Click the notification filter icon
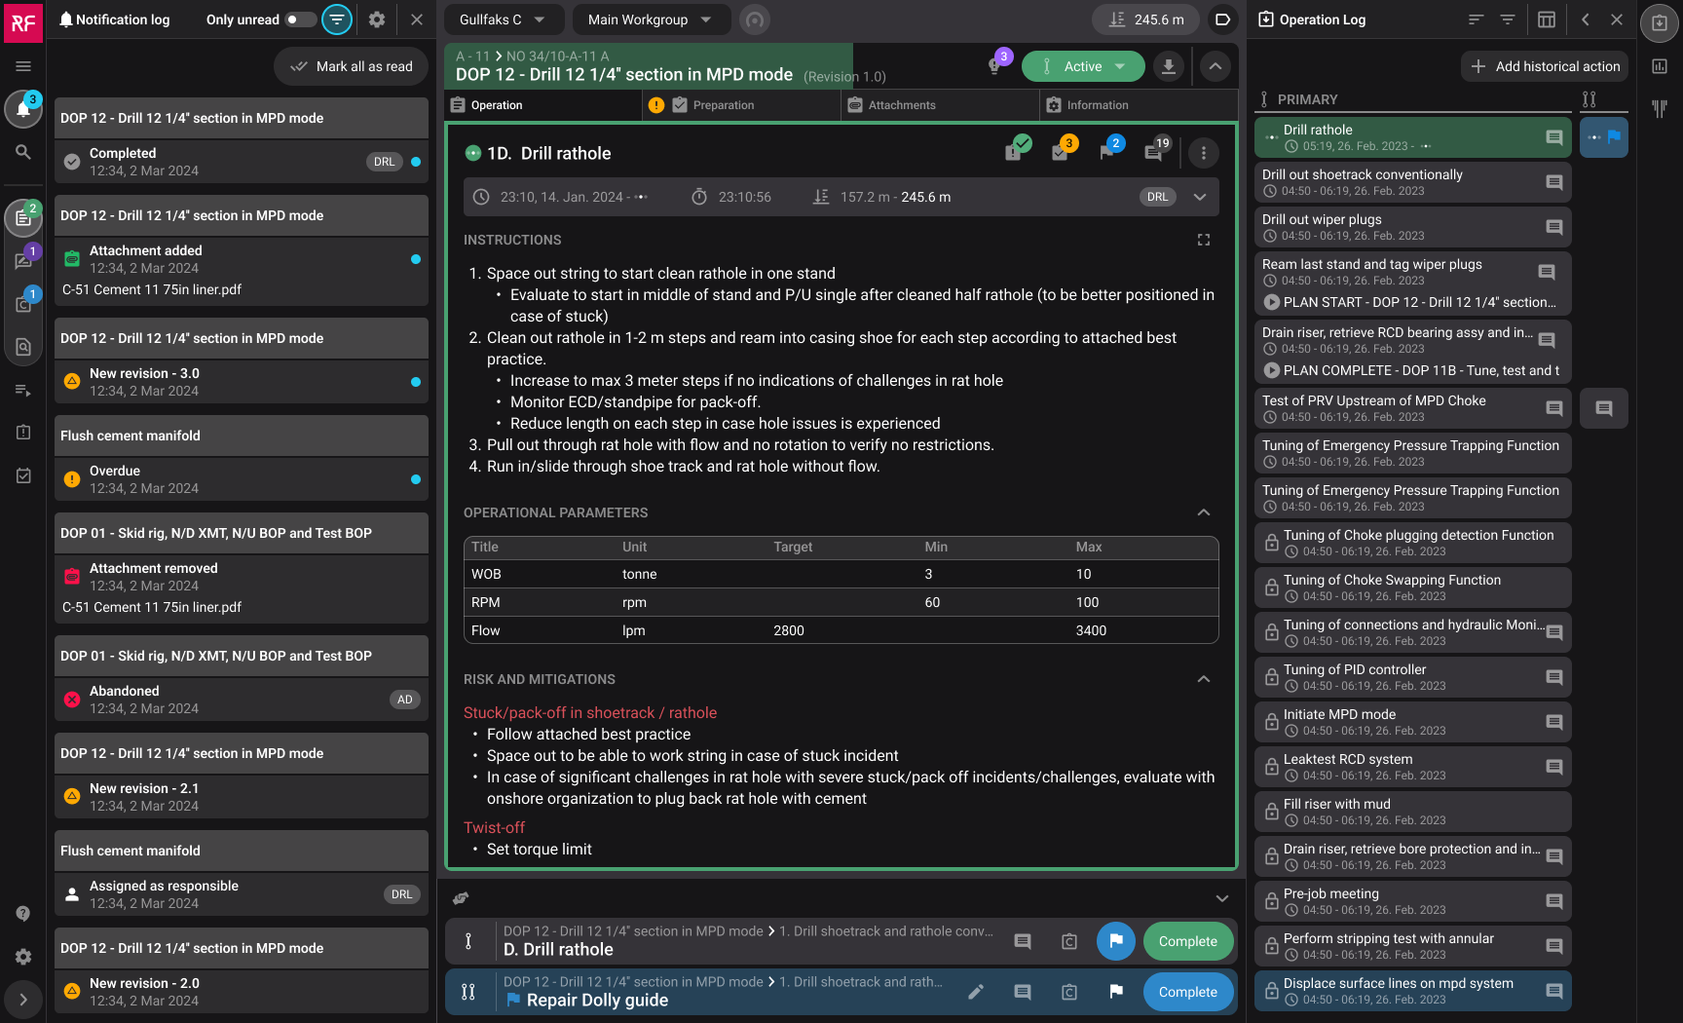Viewport: 1683px width, 1023px height. pos(337,19)
